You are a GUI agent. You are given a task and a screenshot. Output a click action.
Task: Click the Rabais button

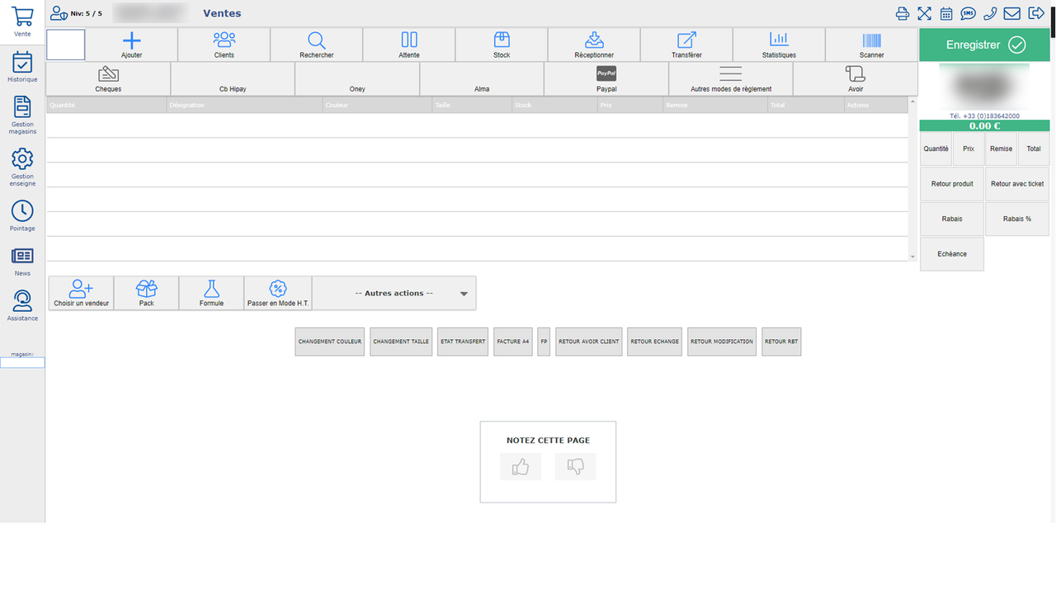click(952, 219)
